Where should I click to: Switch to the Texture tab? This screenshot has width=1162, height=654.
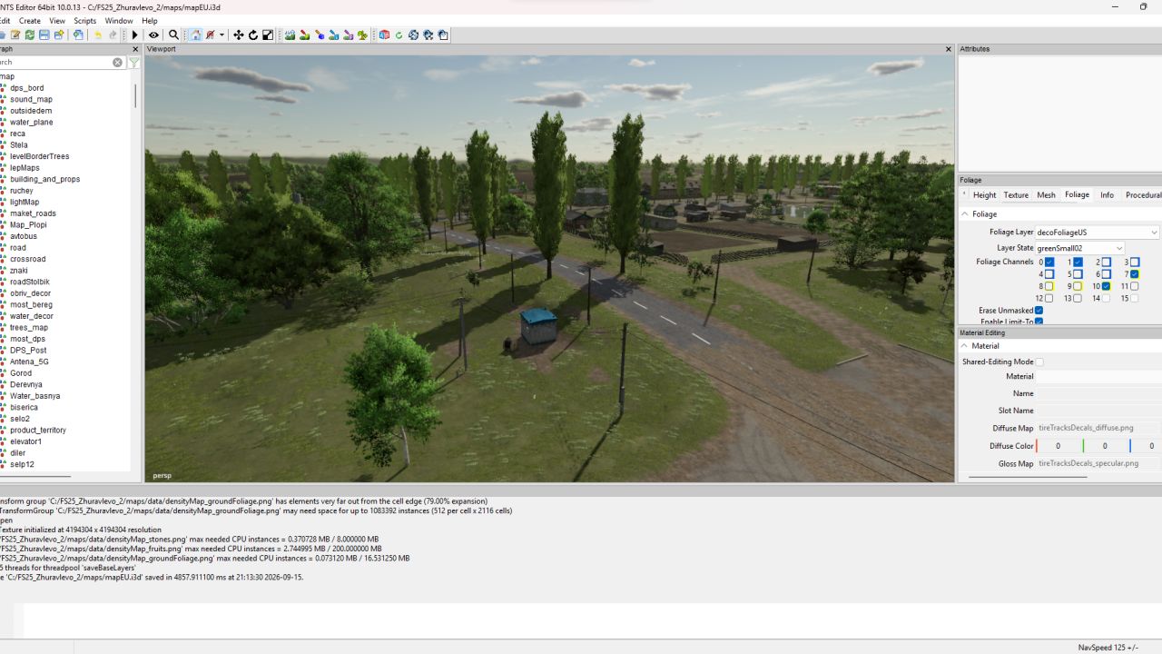(x=1016, y=195)
